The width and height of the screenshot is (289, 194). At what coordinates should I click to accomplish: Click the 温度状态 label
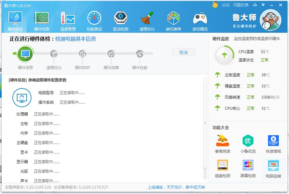tap(246, 60)
